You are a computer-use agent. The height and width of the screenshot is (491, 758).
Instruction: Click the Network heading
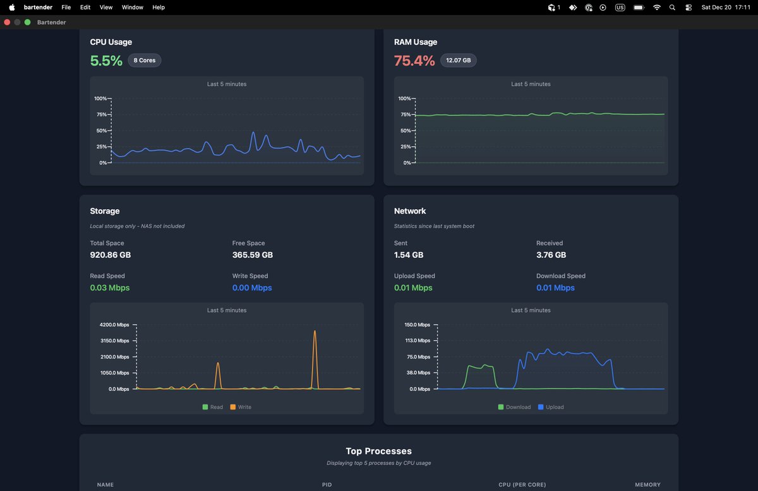click(410, 211)
